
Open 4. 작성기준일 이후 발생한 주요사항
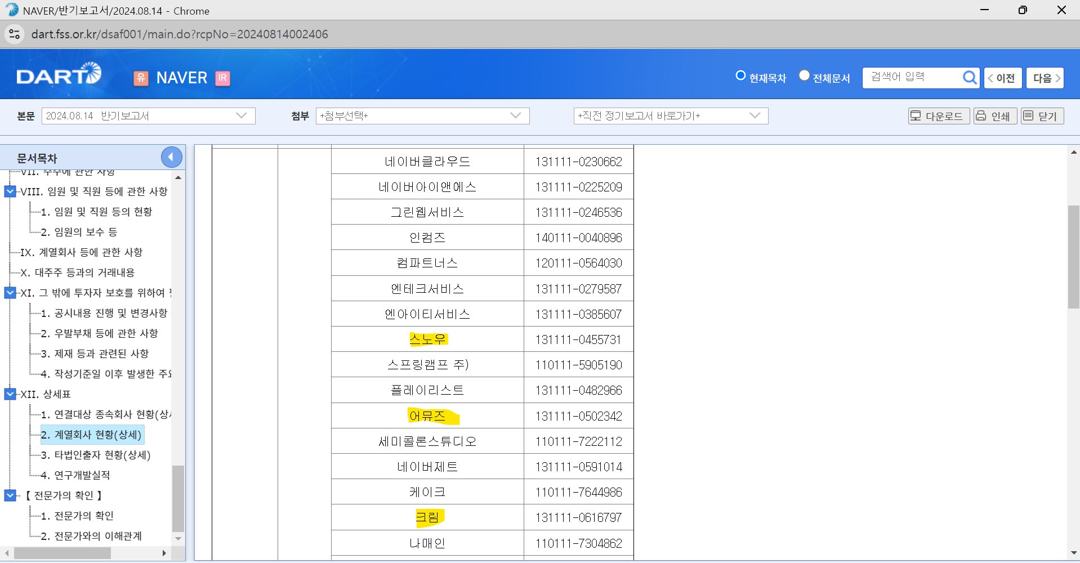(x=106, y=374)
